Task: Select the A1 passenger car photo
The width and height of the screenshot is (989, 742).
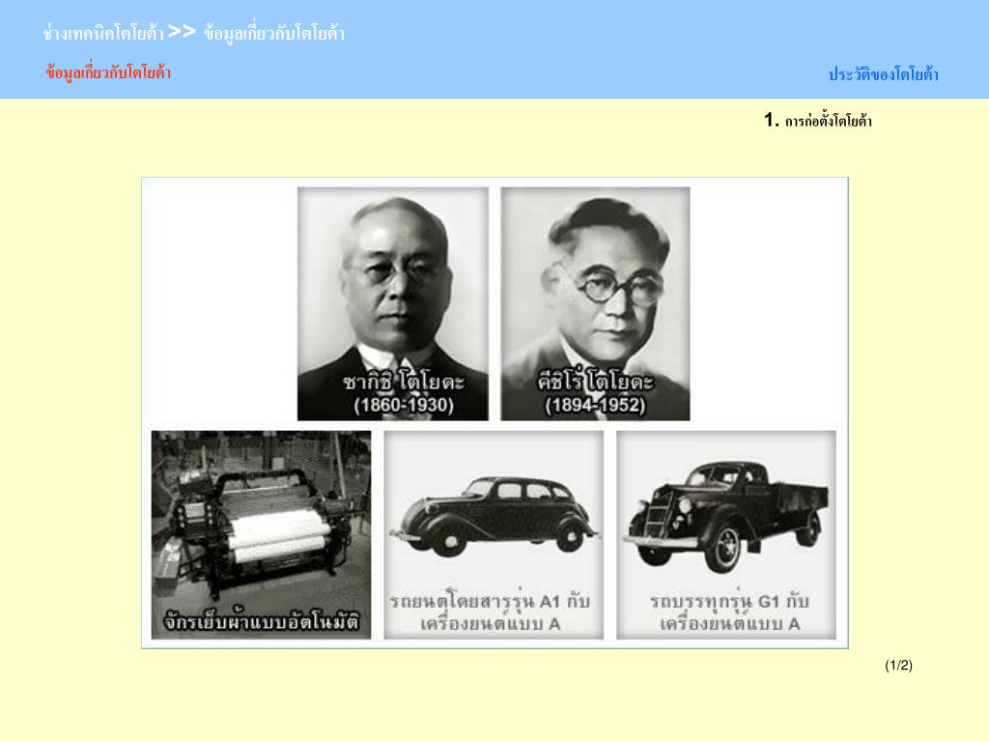Action: coord(494,534)
